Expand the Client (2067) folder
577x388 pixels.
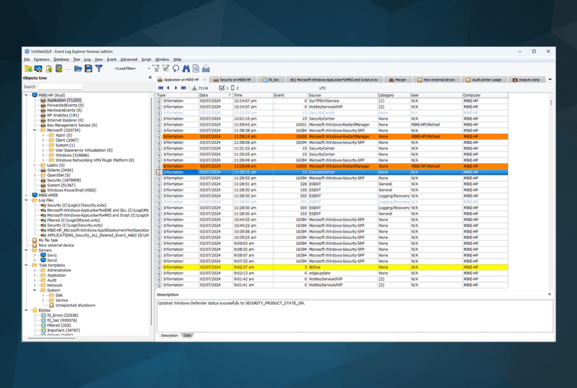[43, 140]
